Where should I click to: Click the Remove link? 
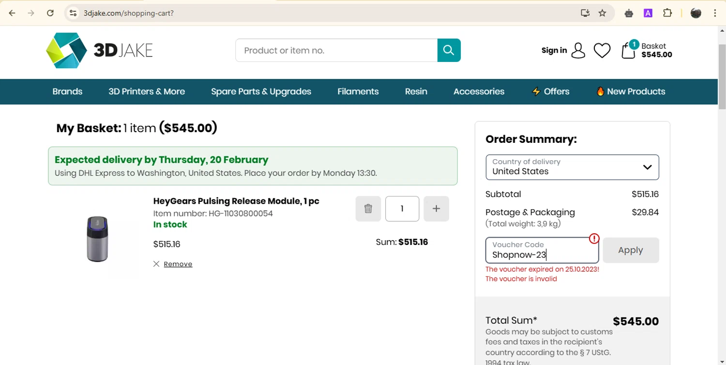[178, 264]
